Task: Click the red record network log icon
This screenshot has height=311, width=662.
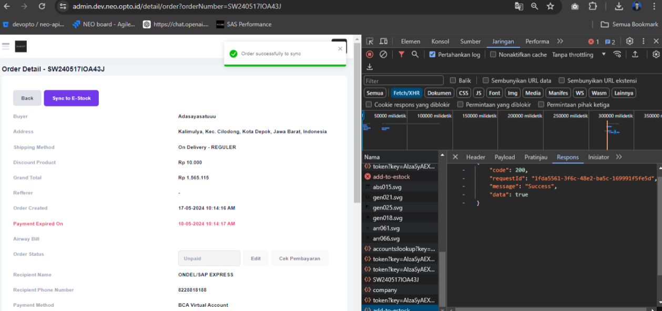Action: (x=370, y=54)
